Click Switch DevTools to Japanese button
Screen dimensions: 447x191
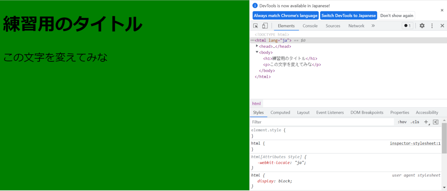(x=349, y=15)
